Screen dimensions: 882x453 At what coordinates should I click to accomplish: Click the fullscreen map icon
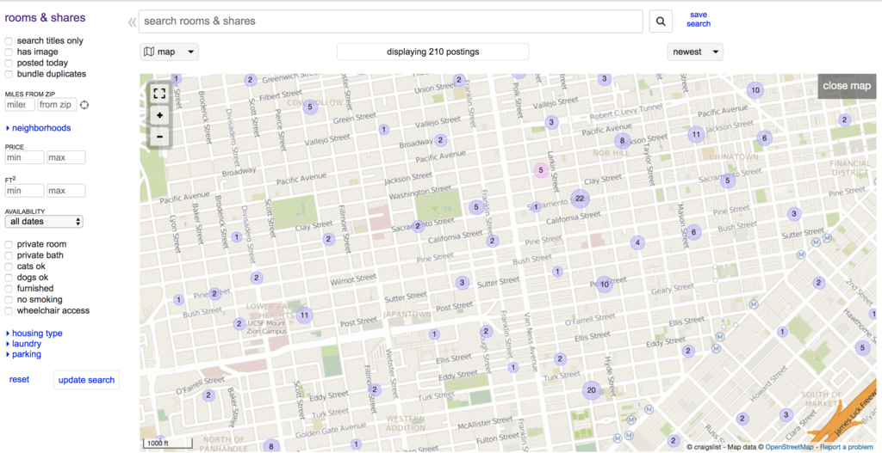tap(159, 93)
